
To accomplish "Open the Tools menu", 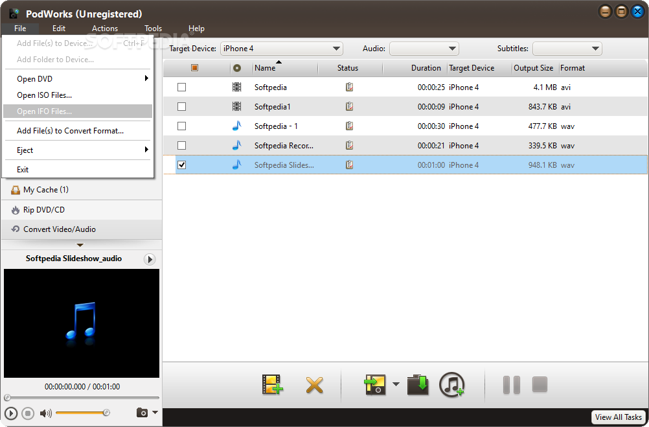I will click(153, 28).
